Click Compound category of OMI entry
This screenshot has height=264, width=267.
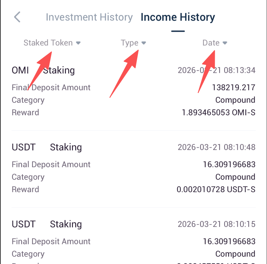point(235,100)
